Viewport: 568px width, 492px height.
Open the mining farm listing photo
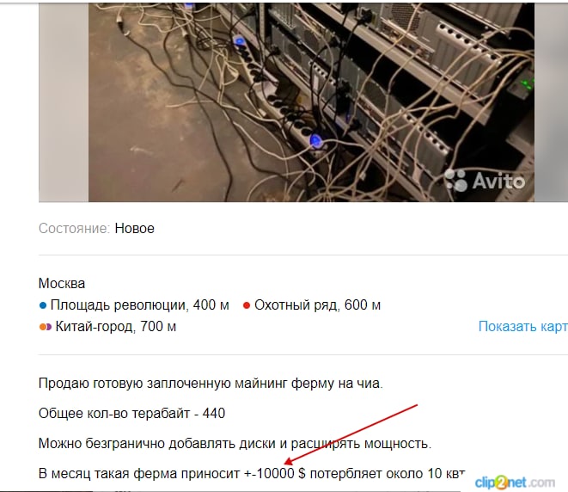pyautogui.click(x=312, y=102)
